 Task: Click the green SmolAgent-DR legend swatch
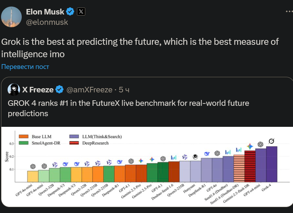[x=23, y=143]
